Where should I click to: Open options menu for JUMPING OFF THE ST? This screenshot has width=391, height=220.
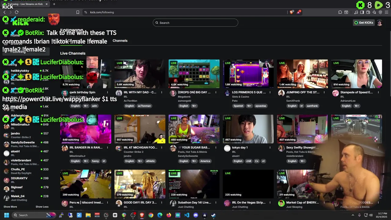pyautogui.click(x=324, y=92)
